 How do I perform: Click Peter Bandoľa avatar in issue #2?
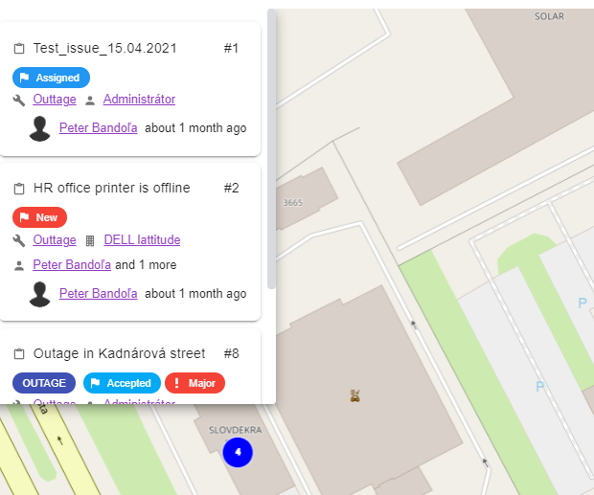tap(39, 294)
